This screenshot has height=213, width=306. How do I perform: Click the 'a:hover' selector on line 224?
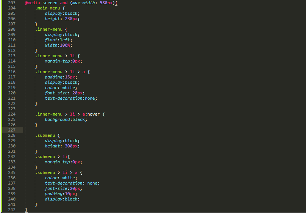pyautogui.click(x=91, y=114)
